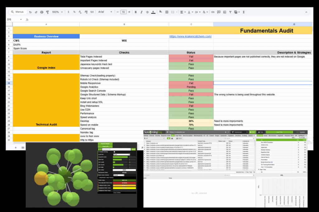Open the fill color paint bucket
319x212 pixels.
tap(161, 12)
